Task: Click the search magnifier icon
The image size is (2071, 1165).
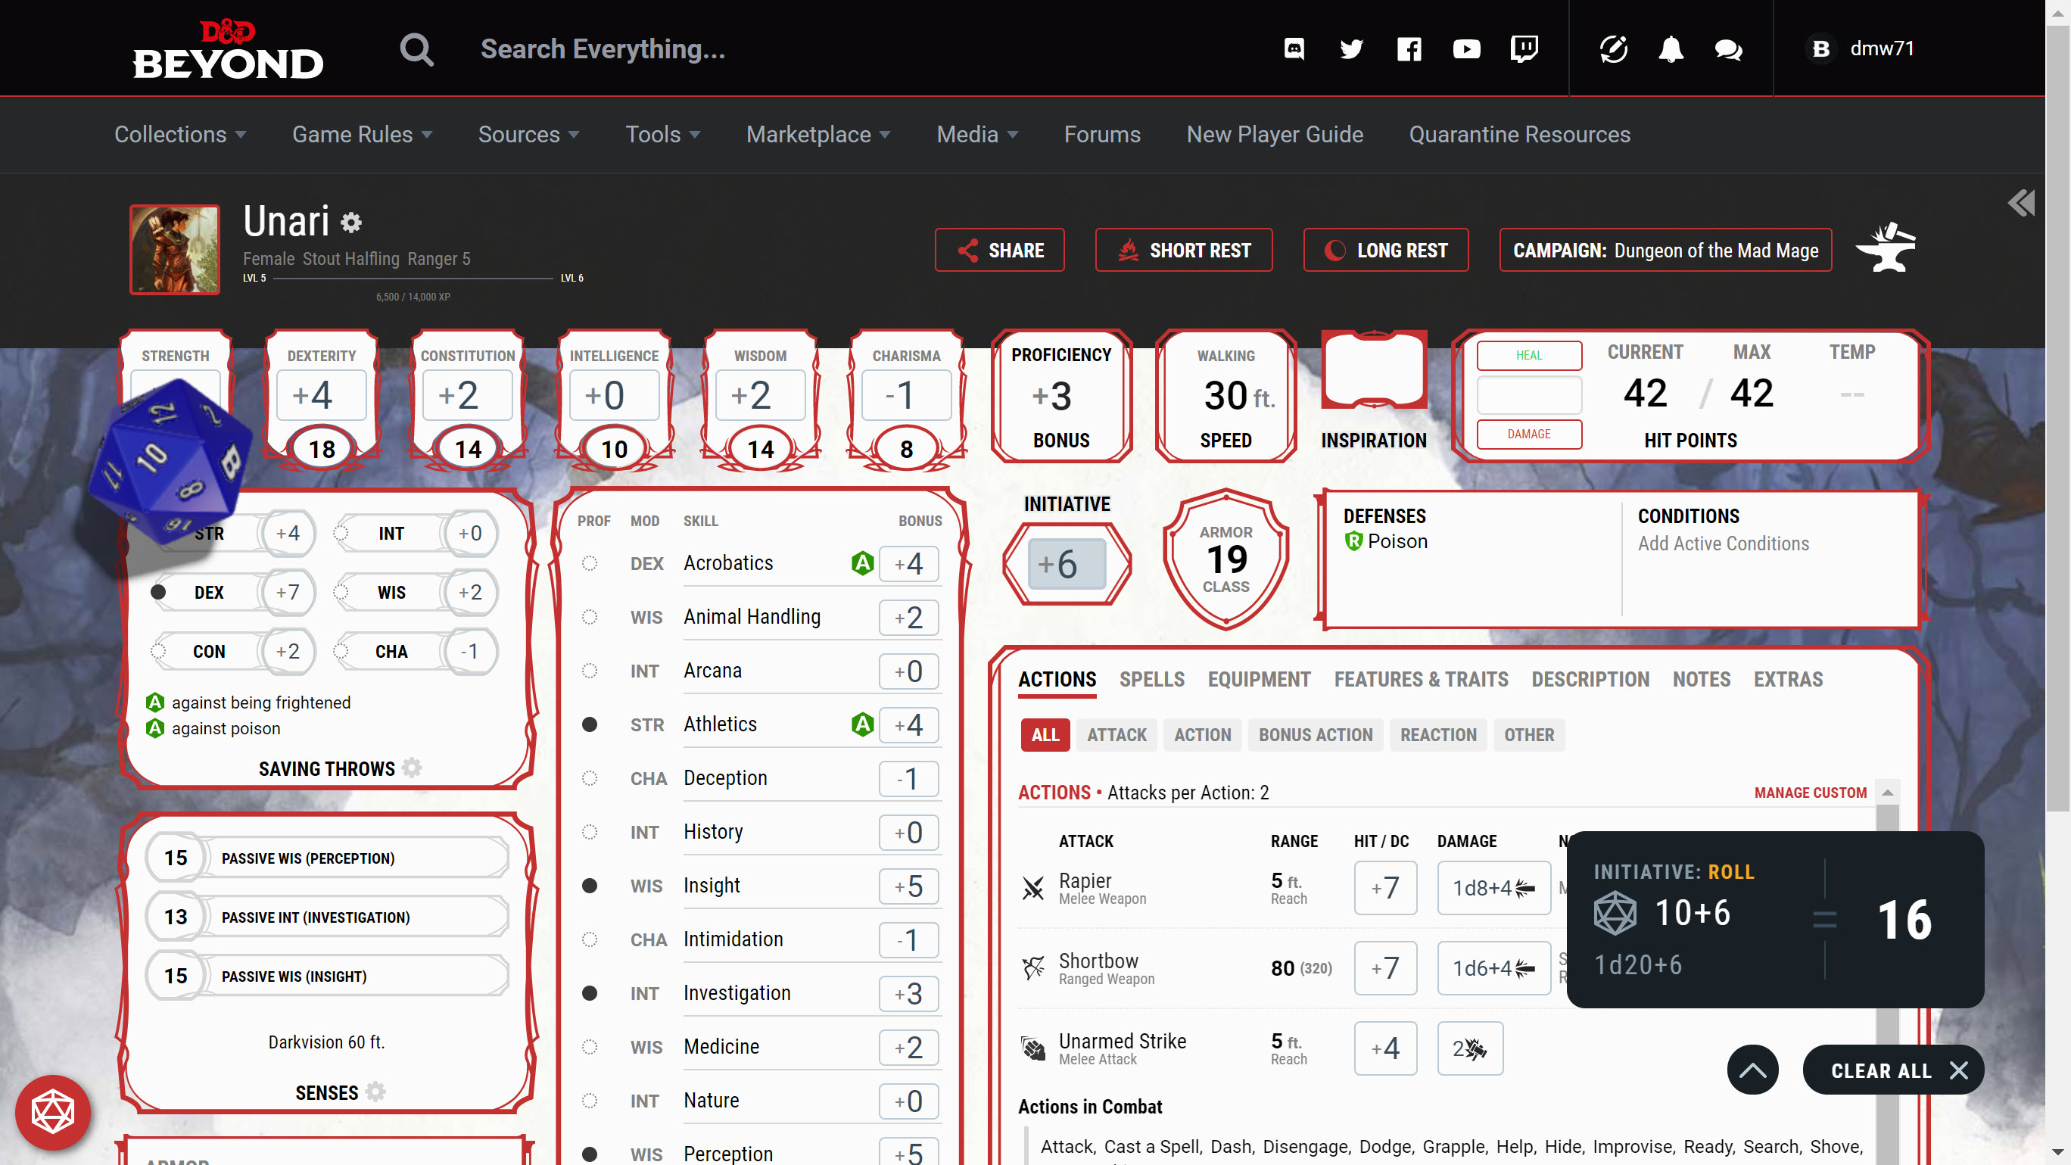Action: pyautogui.click(x=416, y=49)
